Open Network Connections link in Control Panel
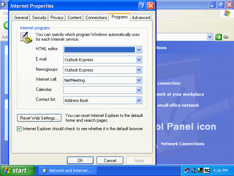The width and height of the screenshot is (234, 176). coord(182,144)
